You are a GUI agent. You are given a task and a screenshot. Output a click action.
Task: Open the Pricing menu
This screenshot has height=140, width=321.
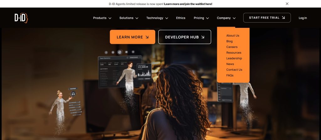(199, 18)
